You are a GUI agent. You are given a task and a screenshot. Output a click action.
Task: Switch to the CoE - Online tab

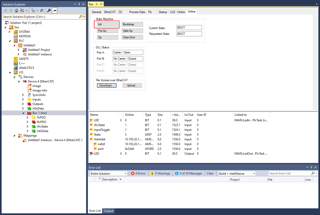(177, 12)
